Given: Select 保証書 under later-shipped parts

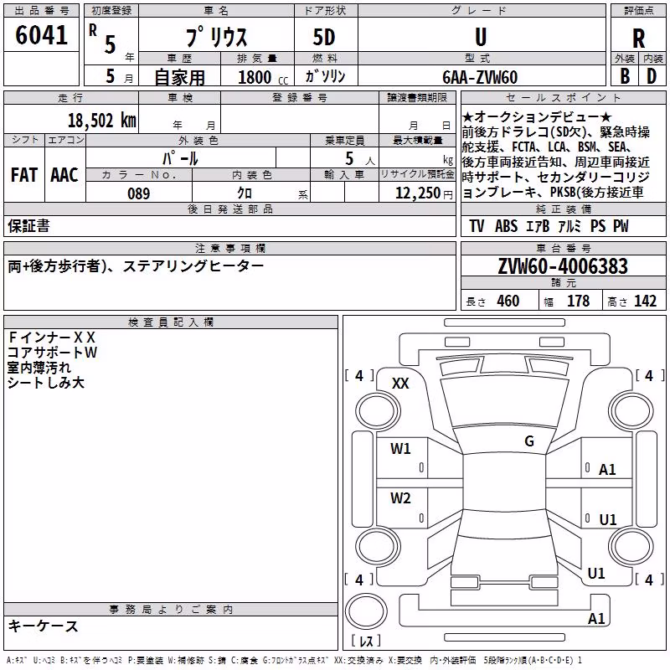Looking at the screenshot, I should [28, 225].
